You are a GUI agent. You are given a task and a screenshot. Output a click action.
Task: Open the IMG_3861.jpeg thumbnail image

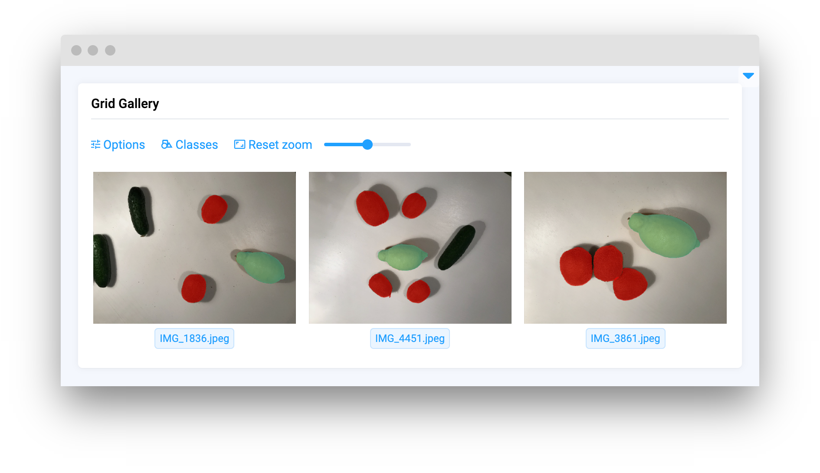[625, 248]
